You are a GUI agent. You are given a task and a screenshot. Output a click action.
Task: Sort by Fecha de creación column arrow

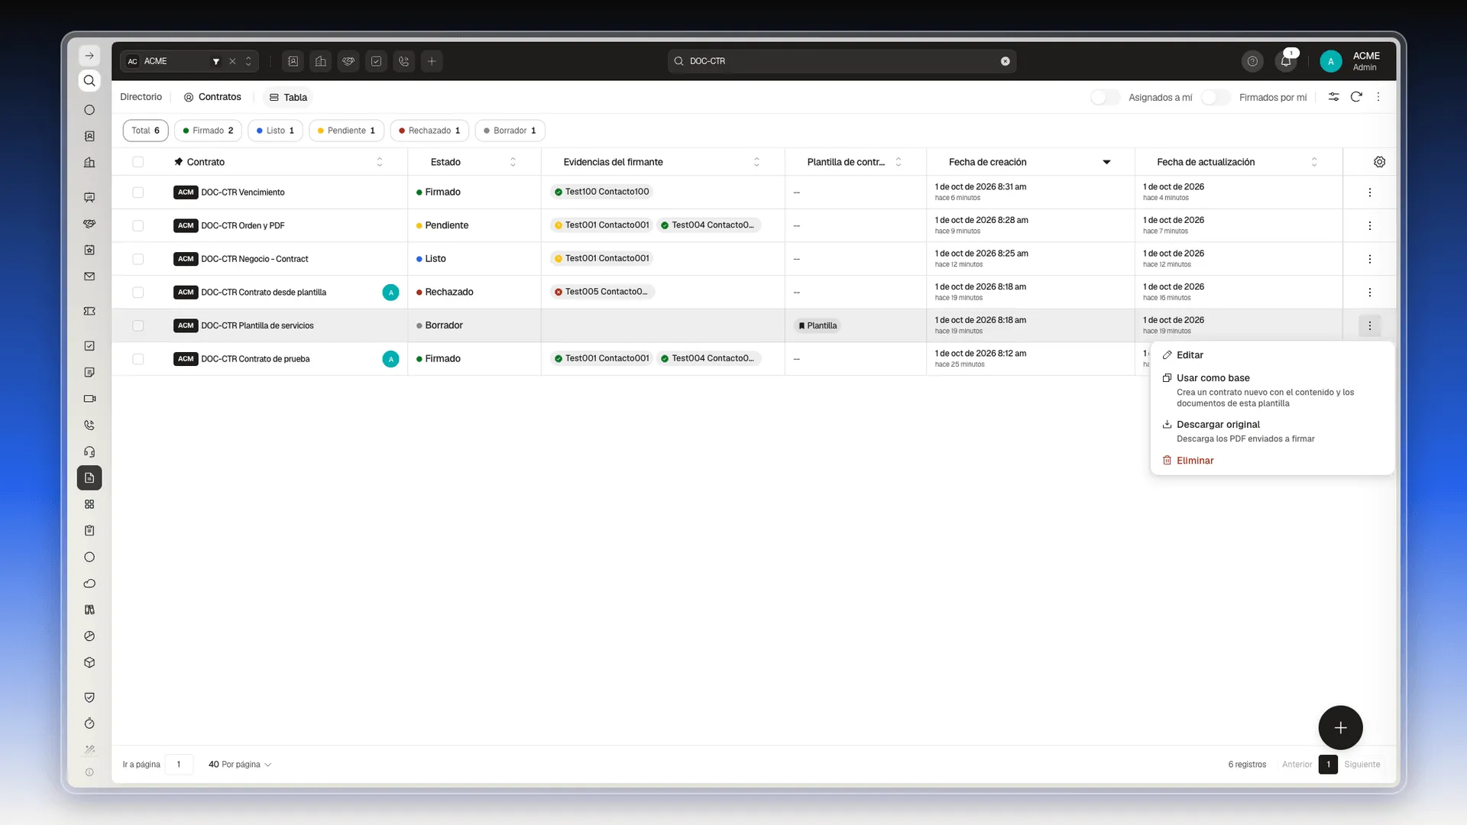pyautogui.click(x=1106, y=162)
